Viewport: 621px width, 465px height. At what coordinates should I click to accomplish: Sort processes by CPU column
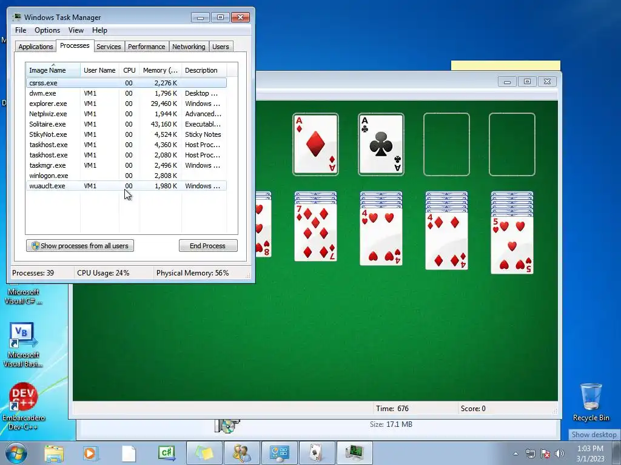[x=129, y=70]
